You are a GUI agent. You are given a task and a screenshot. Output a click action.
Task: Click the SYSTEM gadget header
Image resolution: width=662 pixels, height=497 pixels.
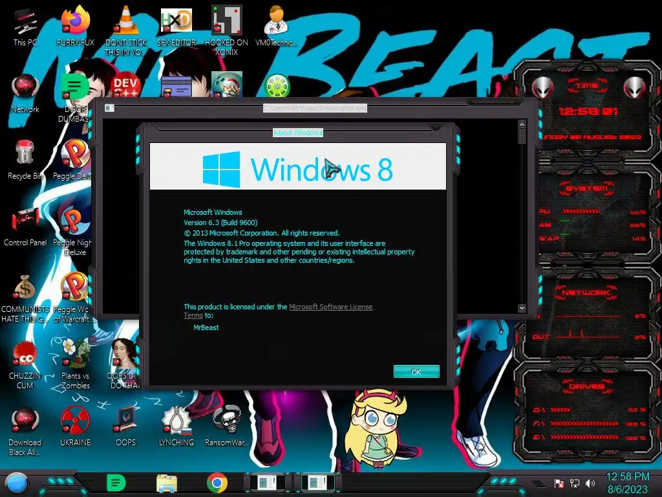[587, 188]
